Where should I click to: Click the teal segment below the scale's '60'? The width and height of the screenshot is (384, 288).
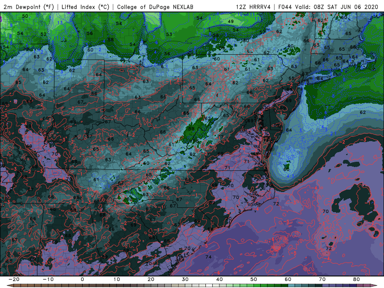pyautogui.click(x=291, y=286)
